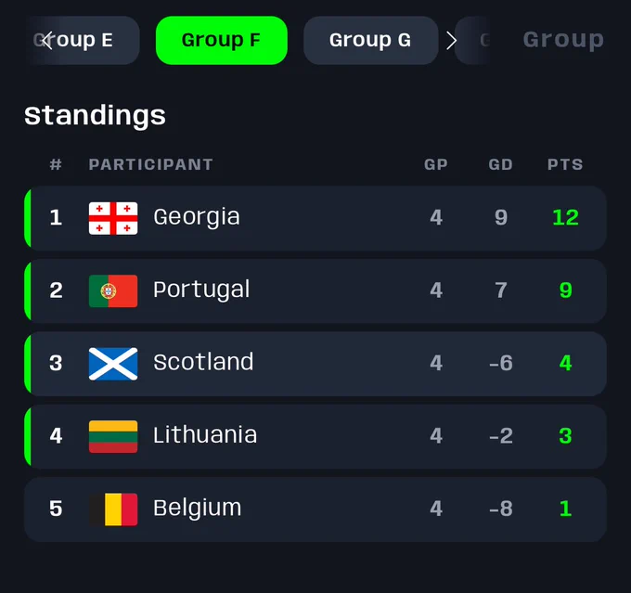This screenshot has height=593, width=631.
Task: Click the Lithuania flag icon
Action: [113, 437]
